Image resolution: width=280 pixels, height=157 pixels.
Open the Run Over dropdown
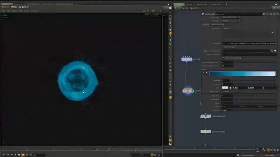(231, 21)
